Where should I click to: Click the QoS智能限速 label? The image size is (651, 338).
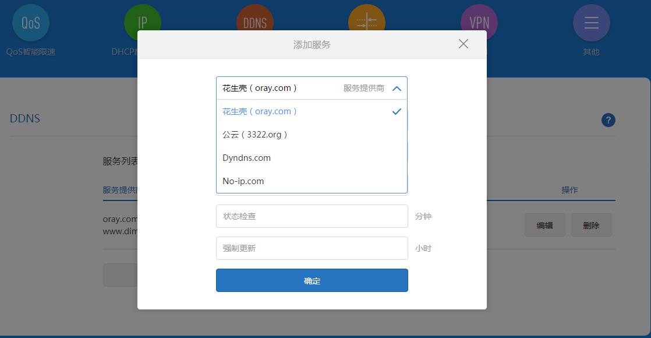pyautogui.click(x=31, y=52)
